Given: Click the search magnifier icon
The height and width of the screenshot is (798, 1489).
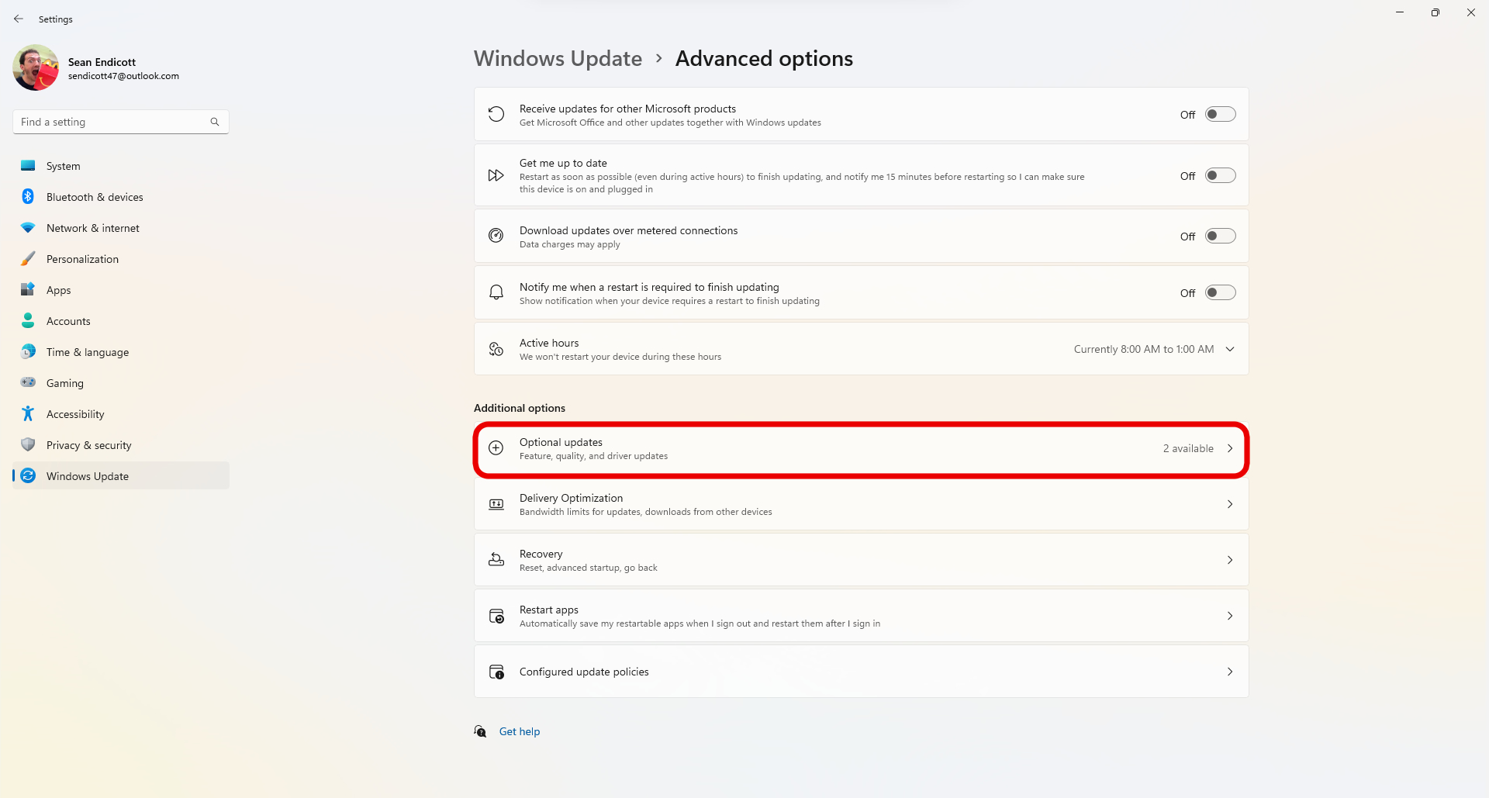Looking at the screenshot, I should [215, 122].
